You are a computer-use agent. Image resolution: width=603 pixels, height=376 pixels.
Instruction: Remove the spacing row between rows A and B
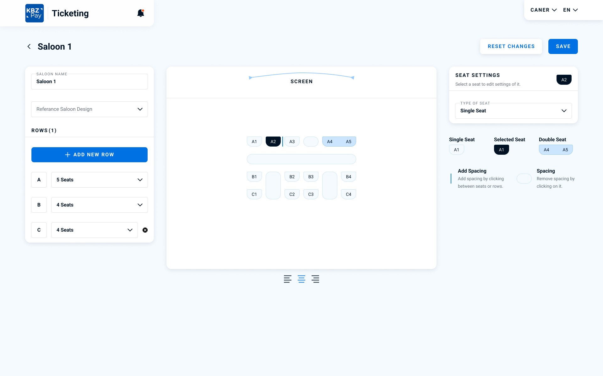[301, 159]
